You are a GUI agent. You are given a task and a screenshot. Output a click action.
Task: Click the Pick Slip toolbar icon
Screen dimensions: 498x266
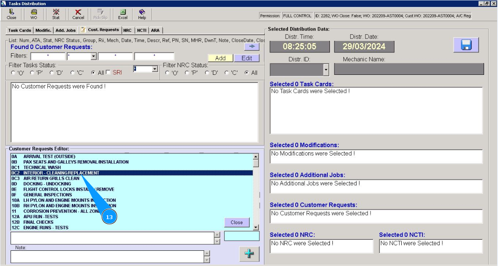pyautogui.click(x=101, y=14)
